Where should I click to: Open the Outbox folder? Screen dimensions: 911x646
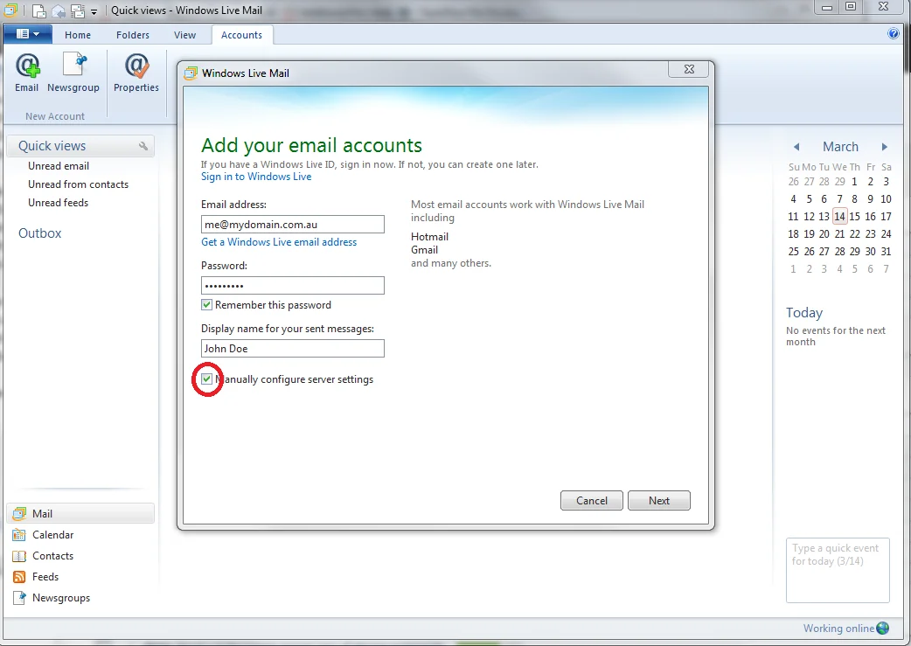39,233
